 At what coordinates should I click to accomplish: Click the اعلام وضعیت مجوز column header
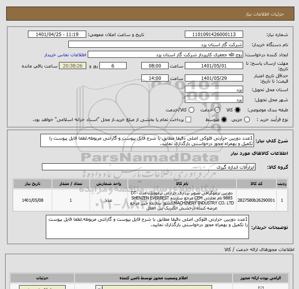click(x=153, y=278)
